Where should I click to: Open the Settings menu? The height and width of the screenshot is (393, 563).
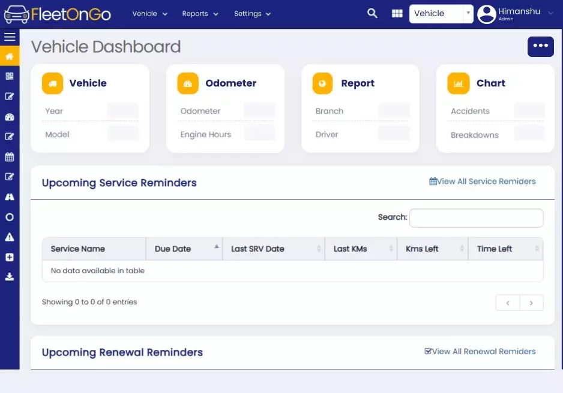pyautogui.click(x=252, y=13)
